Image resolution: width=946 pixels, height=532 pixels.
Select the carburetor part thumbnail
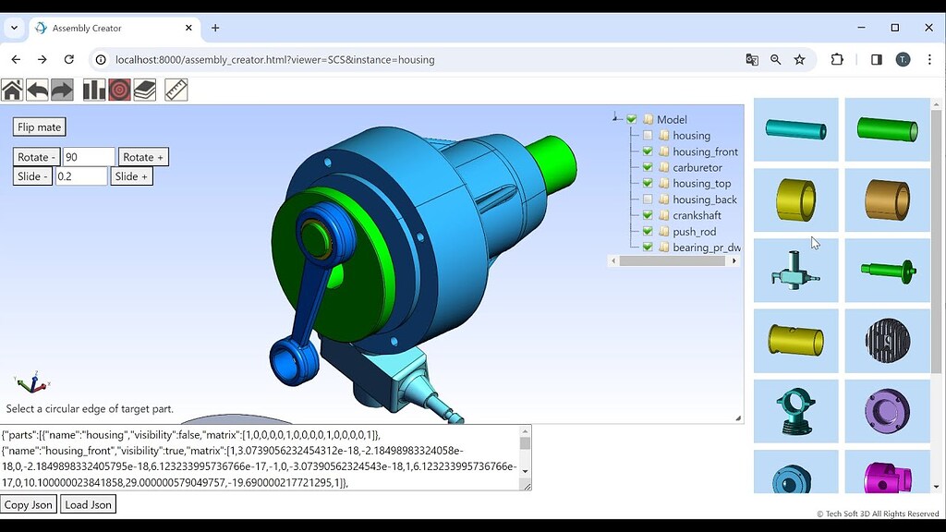[x=796, y=270]
